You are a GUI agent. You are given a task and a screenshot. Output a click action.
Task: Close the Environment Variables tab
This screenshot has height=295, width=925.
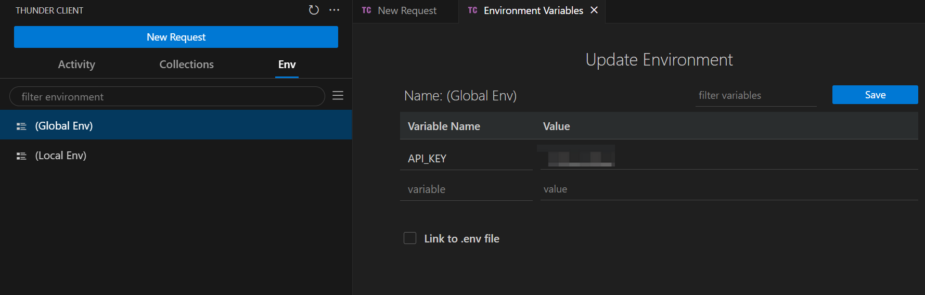pos(594,10)
